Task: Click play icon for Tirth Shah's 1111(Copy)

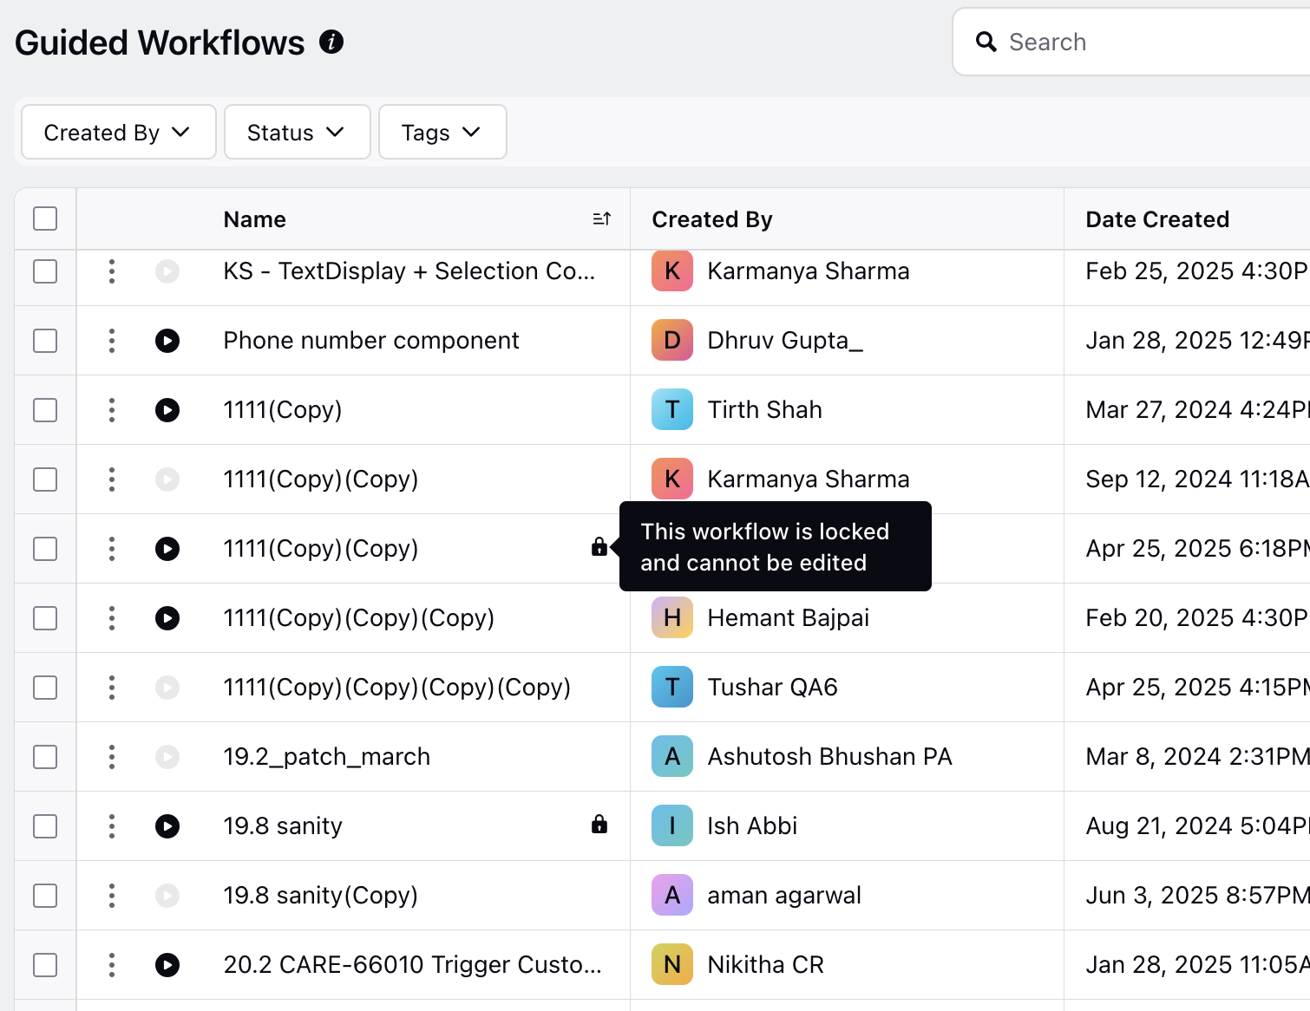Action: click(167, 410)
